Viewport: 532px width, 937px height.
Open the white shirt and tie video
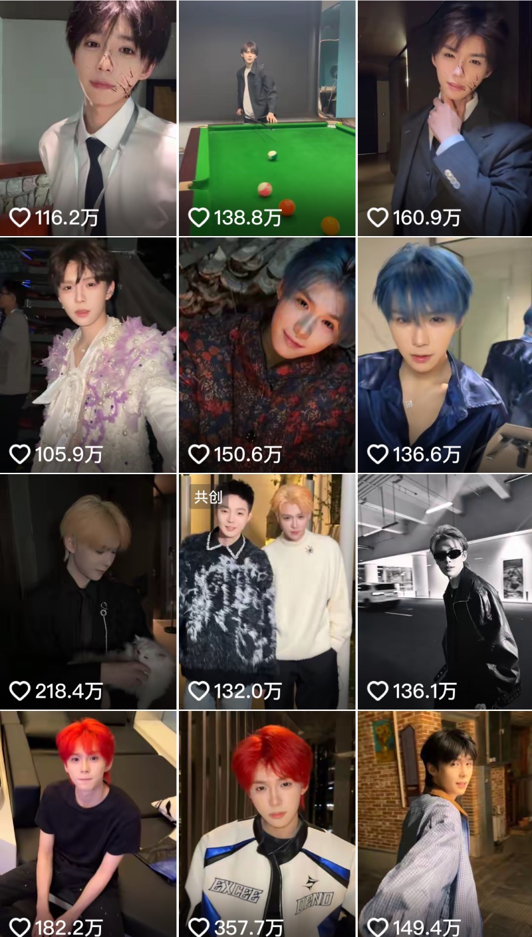tap(88, 118)
